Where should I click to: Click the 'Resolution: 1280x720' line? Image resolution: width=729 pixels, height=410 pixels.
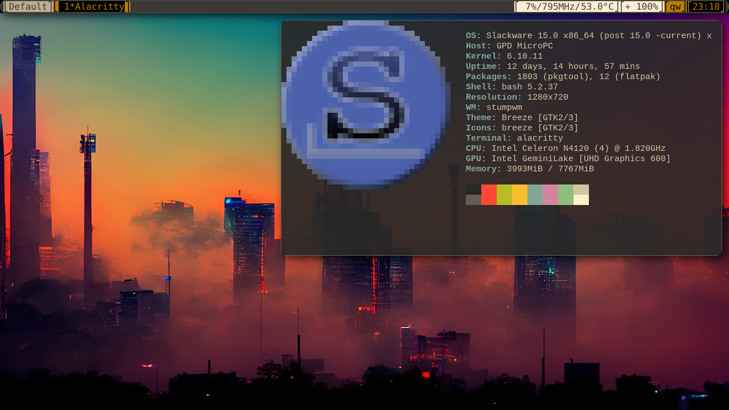[x=517, y=97]
